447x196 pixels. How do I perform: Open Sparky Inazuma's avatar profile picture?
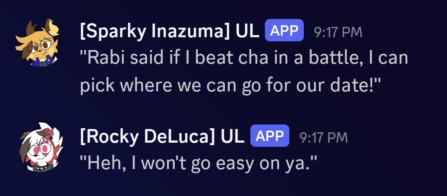[x=37, y=43]
